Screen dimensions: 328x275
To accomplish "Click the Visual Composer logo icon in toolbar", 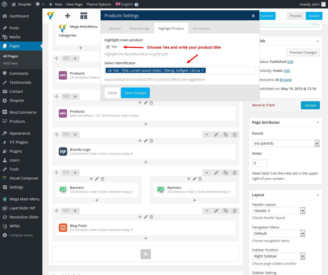I will [51, 16].
